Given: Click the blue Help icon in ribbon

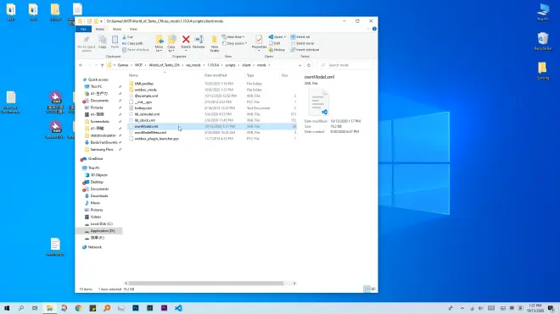Looking at the screenshot, I should pos(374,29).
